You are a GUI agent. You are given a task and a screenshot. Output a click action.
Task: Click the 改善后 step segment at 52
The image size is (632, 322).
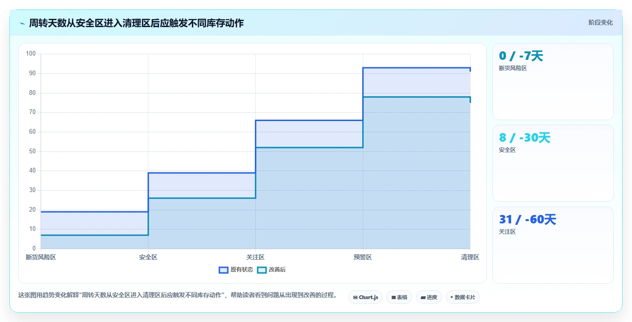pyautogui.click(x=309, y=148)
